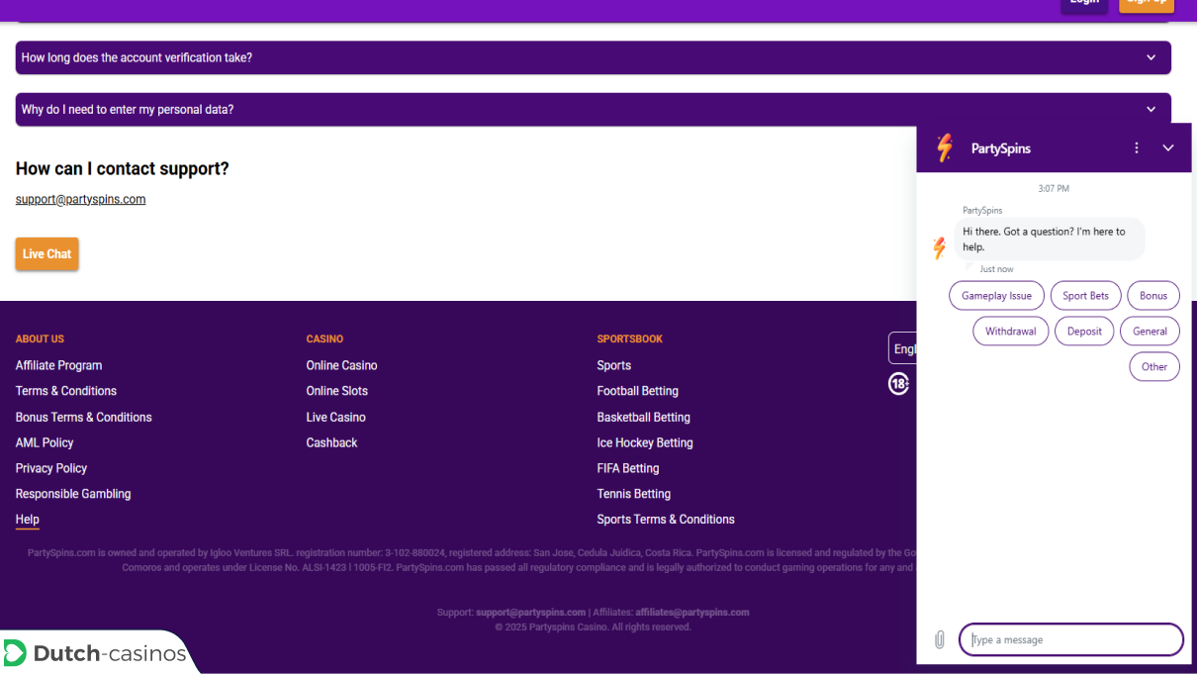Image resolution: width=1197 pixels, height=674 pixels.
Task: Go to the Live Casino page
Action: 336,417
